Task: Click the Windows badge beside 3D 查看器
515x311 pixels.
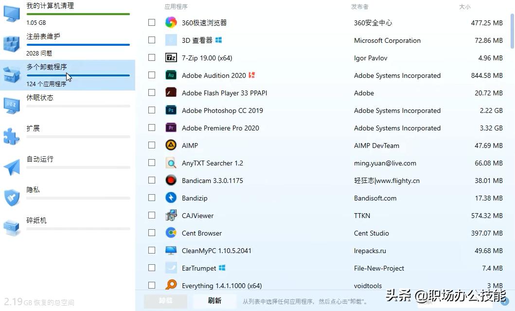Action: [x=218, y=40]
